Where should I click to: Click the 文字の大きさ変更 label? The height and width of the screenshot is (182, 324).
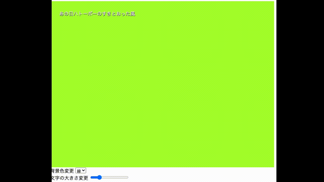click(70, 178)
